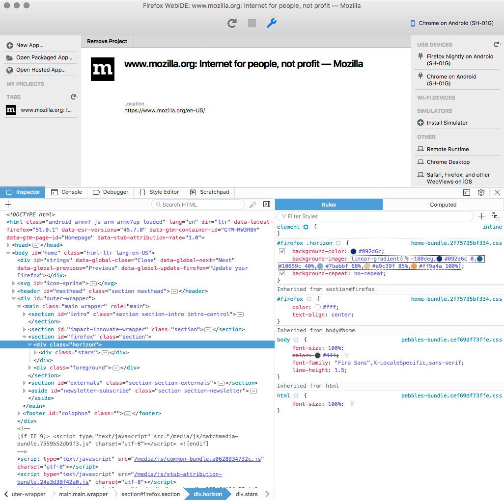Click the gradient angle swatch before -180deg
Image resolution: width=504 pixels, height=500 pixels.
(406, 259)
